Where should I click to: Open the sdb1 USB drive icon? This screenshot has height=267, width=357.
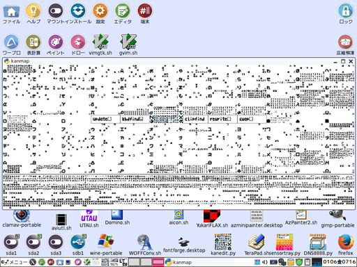tap(78, 242)
